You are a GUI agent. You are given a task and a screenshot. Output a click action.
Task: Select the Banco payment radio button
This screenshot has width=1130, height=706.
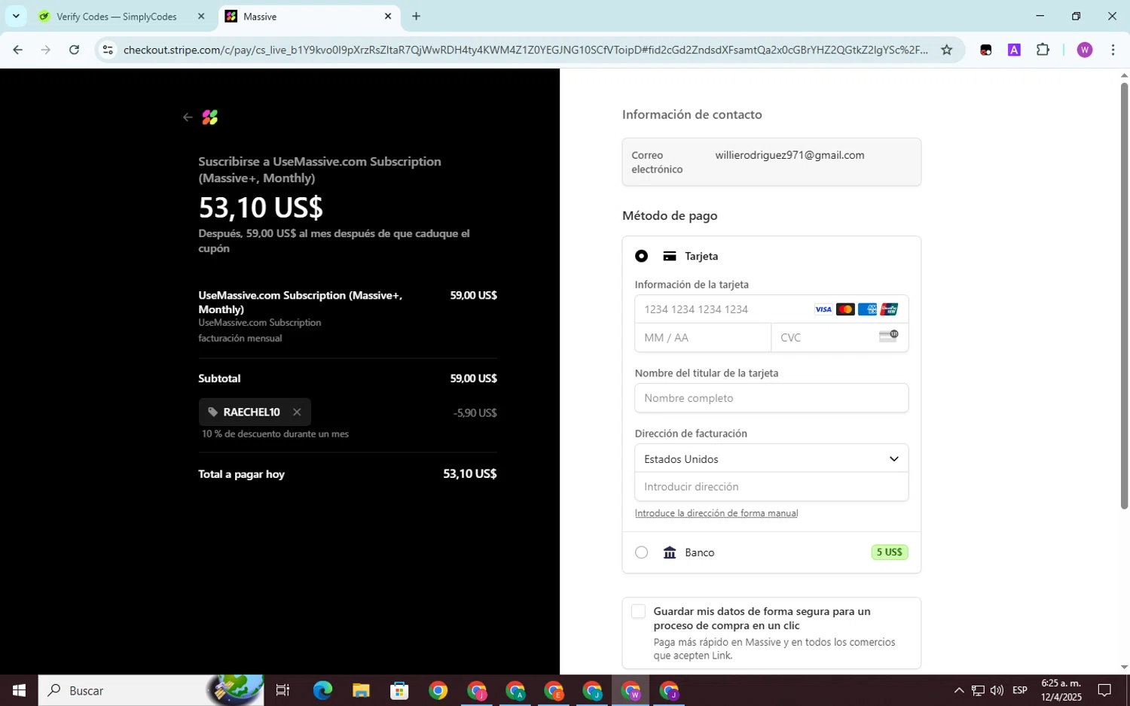pos(641,552)
